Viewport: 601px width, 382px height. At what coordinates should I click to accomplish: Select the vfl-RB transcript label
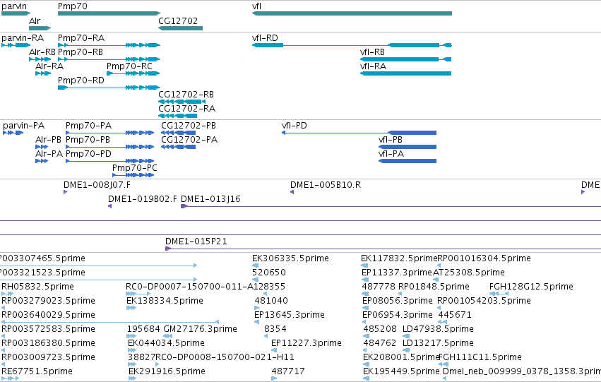(x=372, y=52)
